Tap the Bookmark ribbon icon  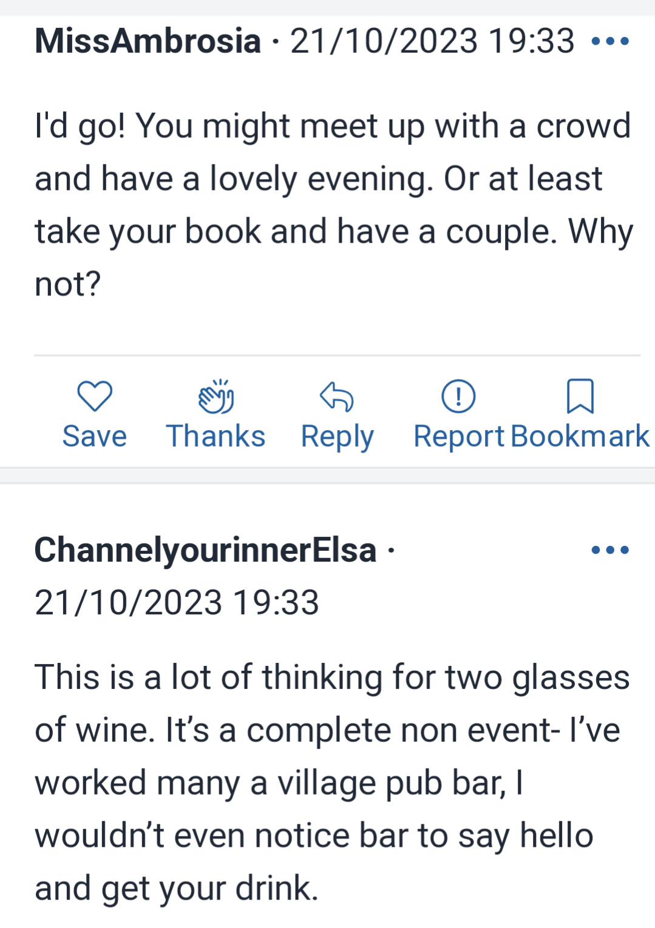click(x=580, y=396)
